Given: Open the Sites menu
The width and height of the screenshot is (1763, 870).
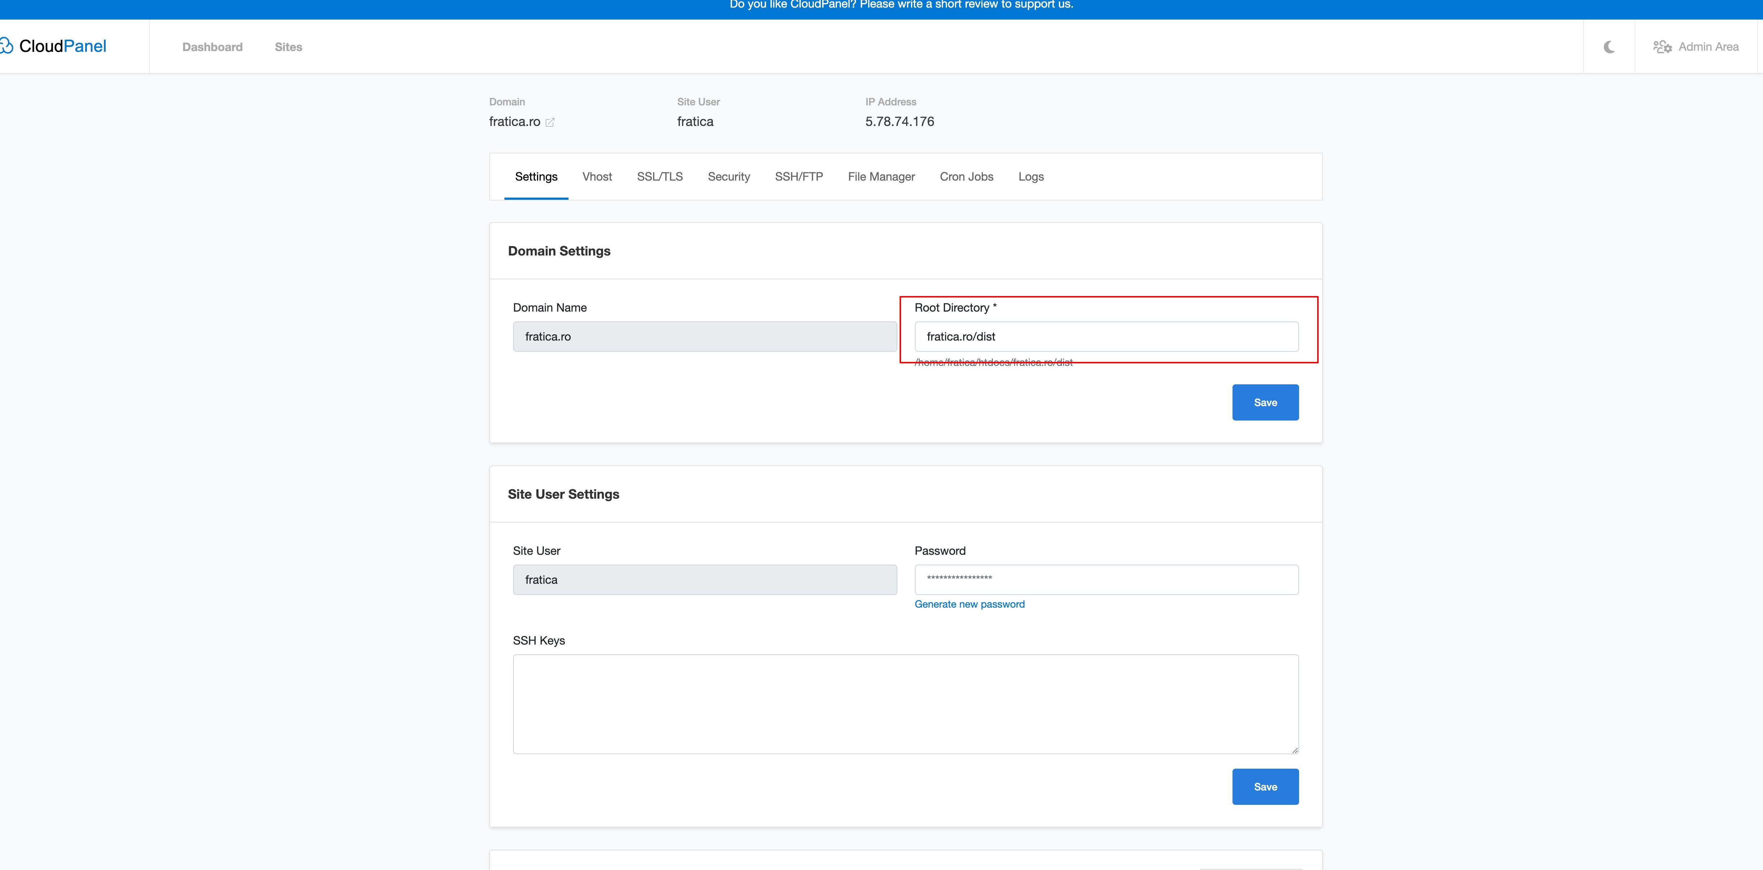Looking at the screenshot, I should click(x=288, y=47).
